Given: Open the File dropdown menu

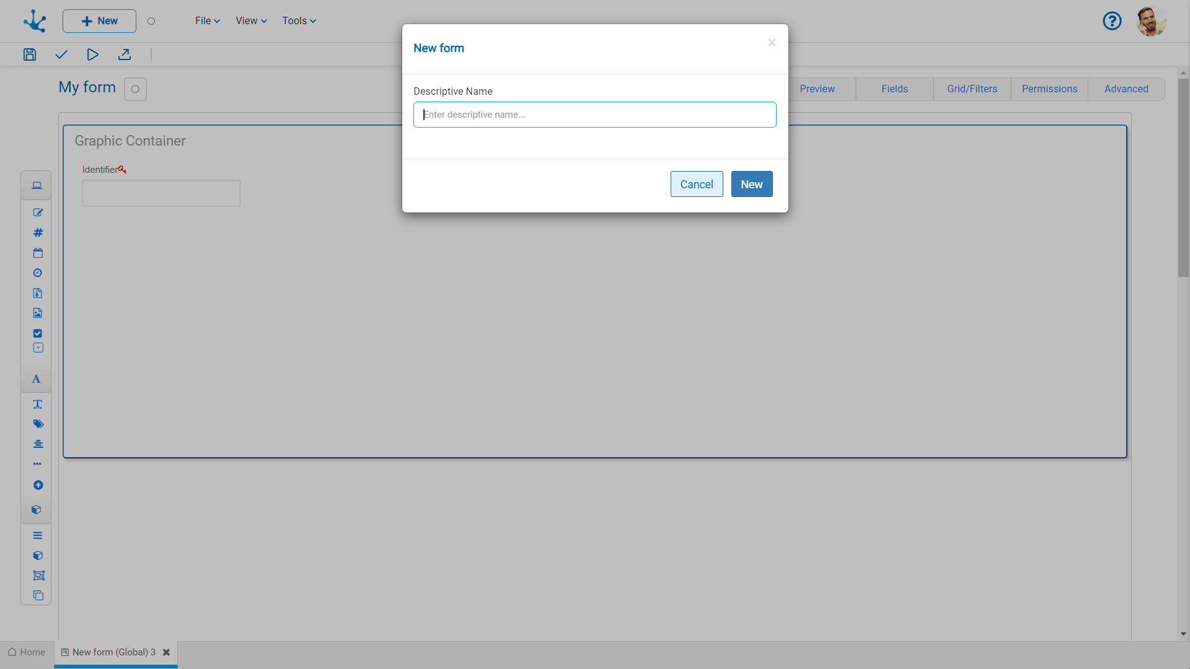Looking at the screenshot, I should click(x=207, y=21).
